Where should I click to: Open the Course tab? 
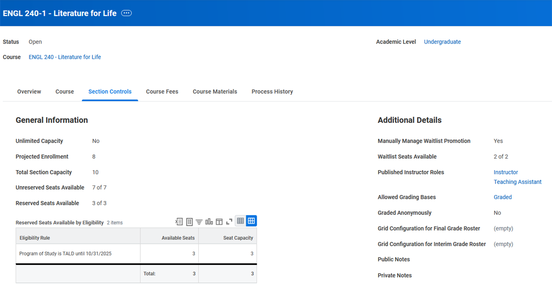coord(65,92)
